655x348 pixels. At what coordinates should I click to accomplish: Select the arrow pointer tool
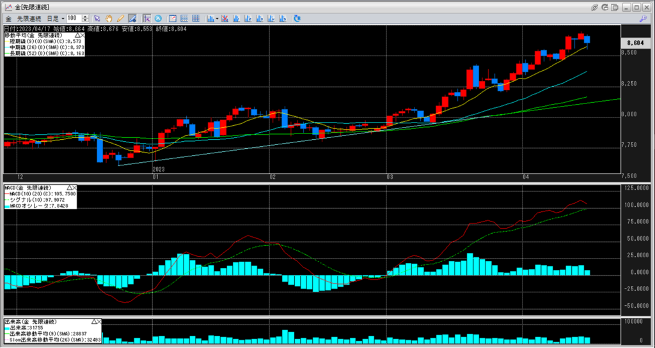(97, 19)
